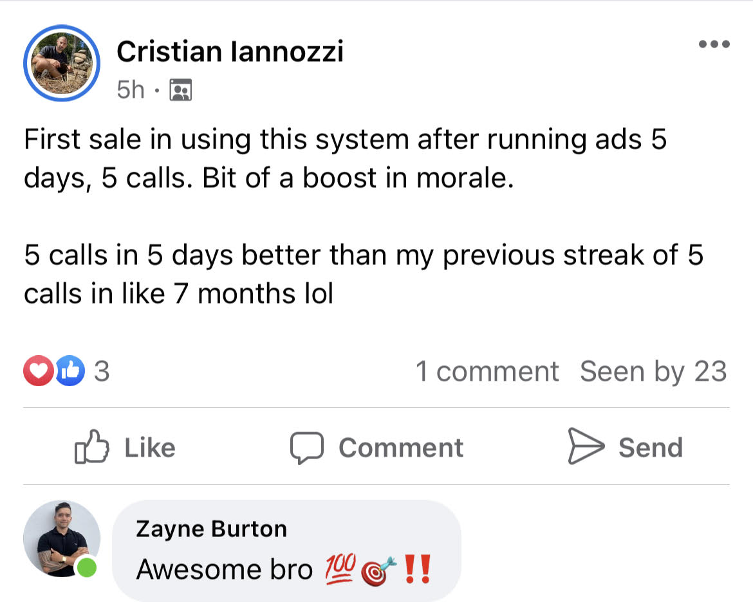
Task: Open the 1 comment link
Action: (x=487, y=372)
